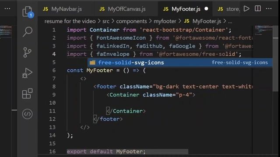Screen dimensions: 280x157
Task: Click closing '/Container' tag on line 11
Action: (126, 111)
